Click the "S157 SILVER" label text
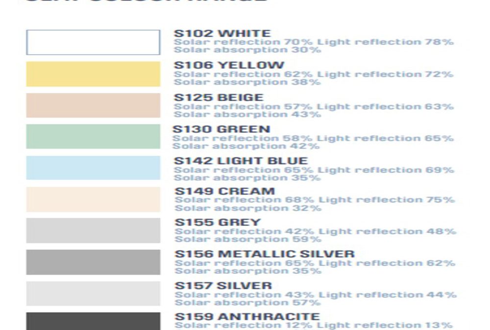The height and width of the screenshot is (330, 490). coord(223,286)
